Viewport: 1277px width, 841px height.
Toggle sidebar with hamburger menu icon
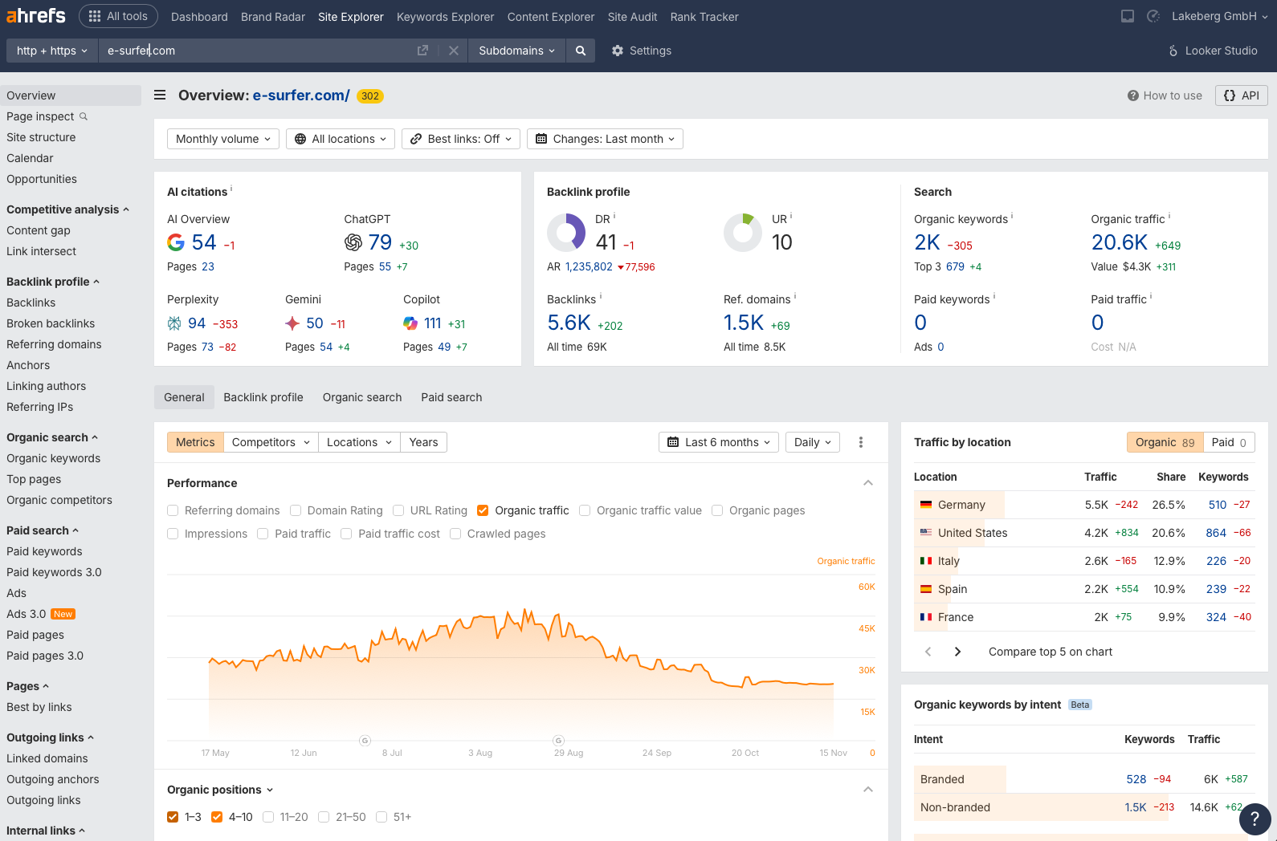(160, 95)
